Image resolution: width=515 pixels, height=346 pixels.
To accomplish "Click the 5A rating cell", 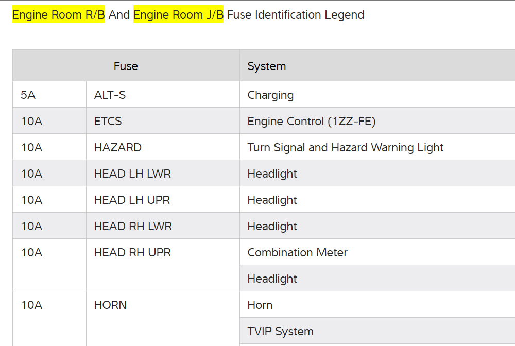I will pos(28,95).
